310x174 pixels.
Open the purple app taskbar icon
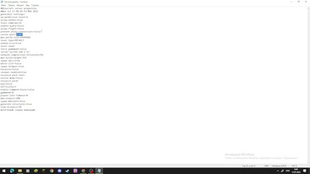pyautogui.click(x=76, y=171)
